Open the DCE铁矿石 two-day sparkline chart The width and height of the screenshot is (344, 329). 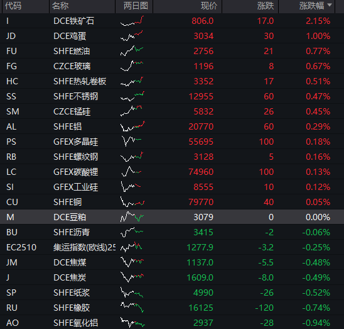tap(132, 21)
